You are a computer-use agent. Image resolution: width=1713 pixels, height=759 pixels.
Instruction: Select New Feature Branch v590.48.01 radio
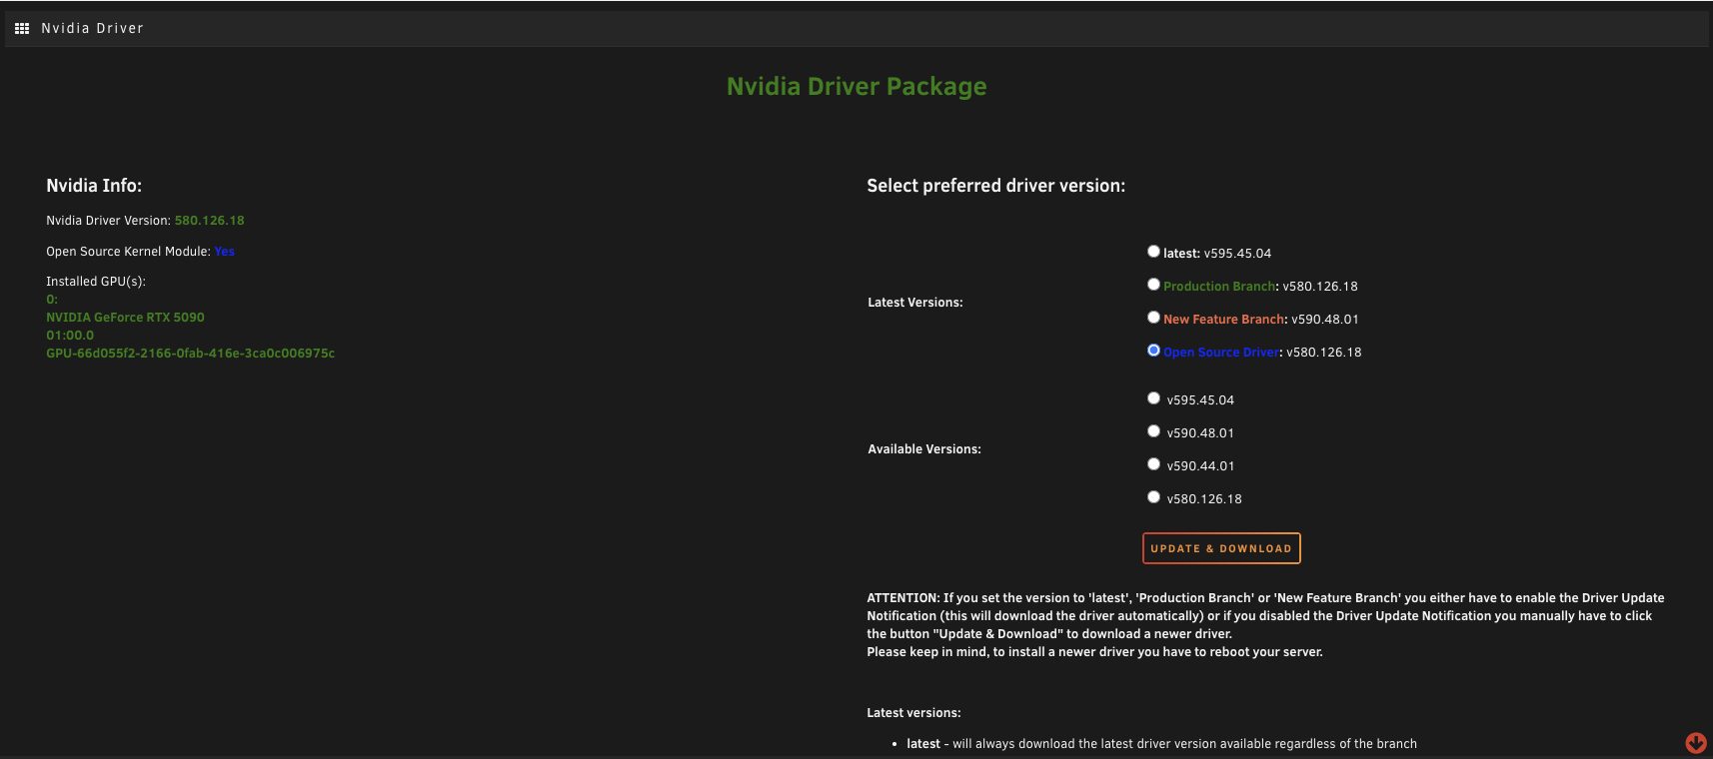[x=1153, y=318]
